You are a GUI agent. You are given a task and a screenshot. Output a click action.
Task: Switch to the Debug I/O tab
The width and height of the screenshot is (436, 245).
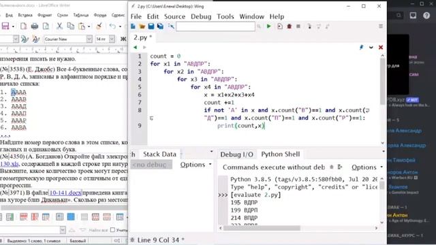tap(236, 154)
